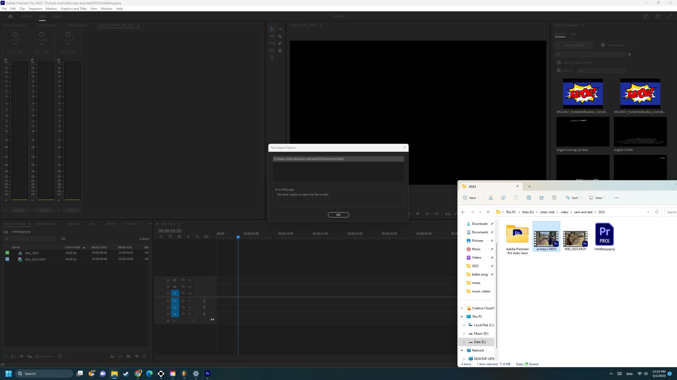Click OK in File Import Failure dialog
677x380 pixels.
(338, 215)
